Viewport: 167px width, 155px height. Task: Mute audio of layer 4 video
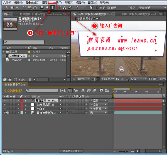(x=8, y=112)
